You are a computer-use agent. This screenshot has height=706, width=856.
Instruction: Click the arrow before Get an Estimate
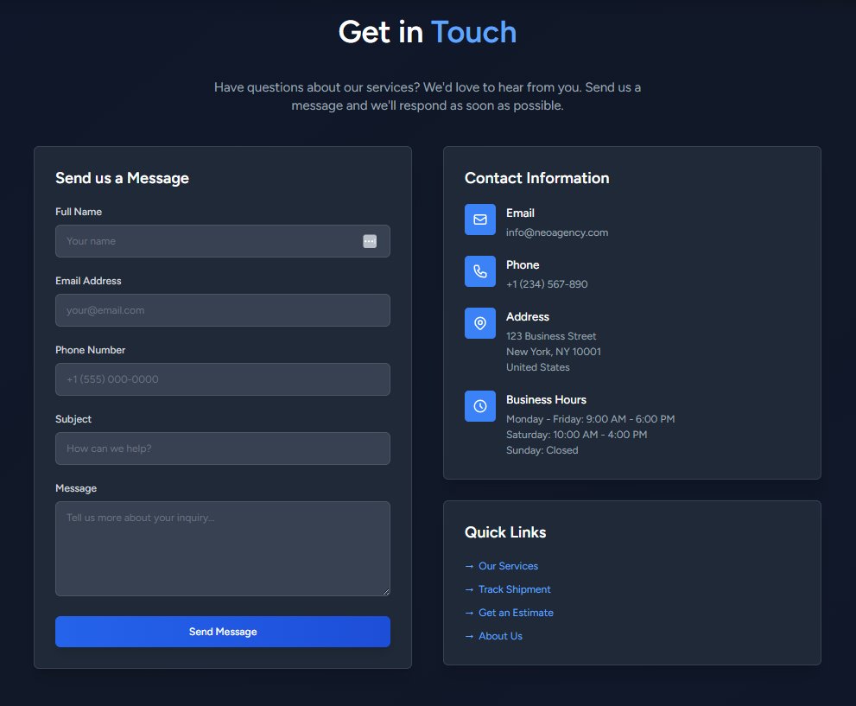pos(469,614)
